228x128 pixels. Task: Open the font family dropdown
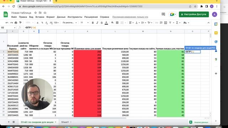click(x=69, y=23)
